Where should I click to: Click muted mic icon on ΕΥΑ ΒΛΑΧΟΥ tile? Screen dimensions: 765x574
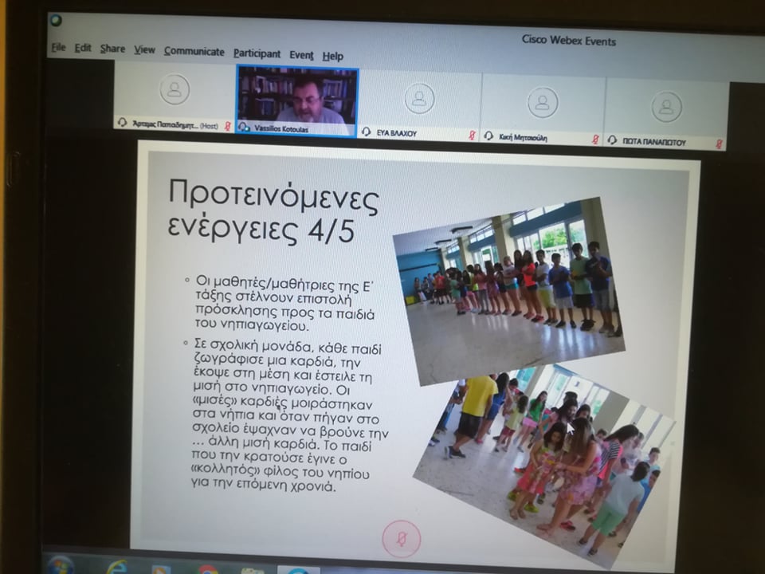473,136
